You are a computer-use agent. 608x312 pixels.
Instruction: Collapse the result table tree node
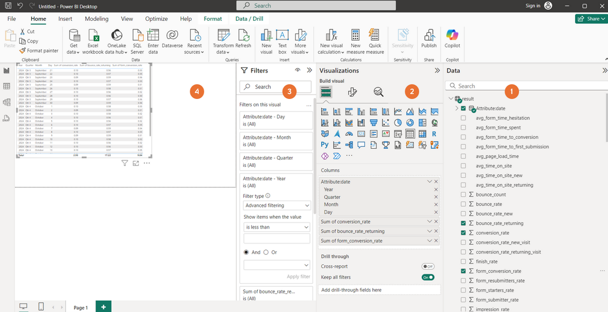(451, 98)
